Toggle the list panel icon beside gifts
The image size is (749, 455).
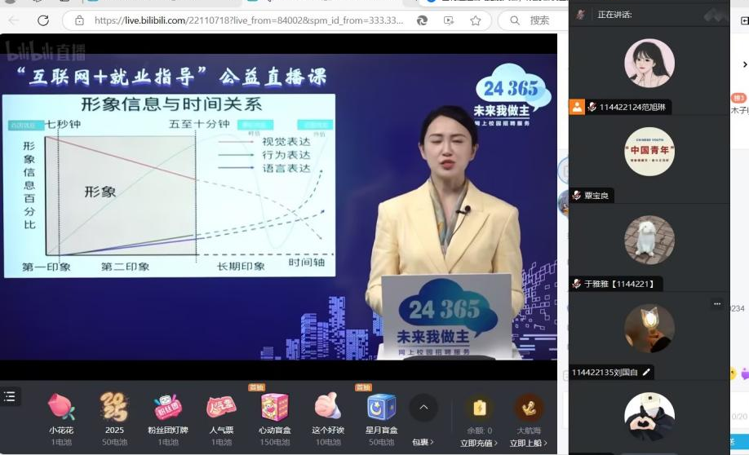pyautogui.click(x=10, y=396)
